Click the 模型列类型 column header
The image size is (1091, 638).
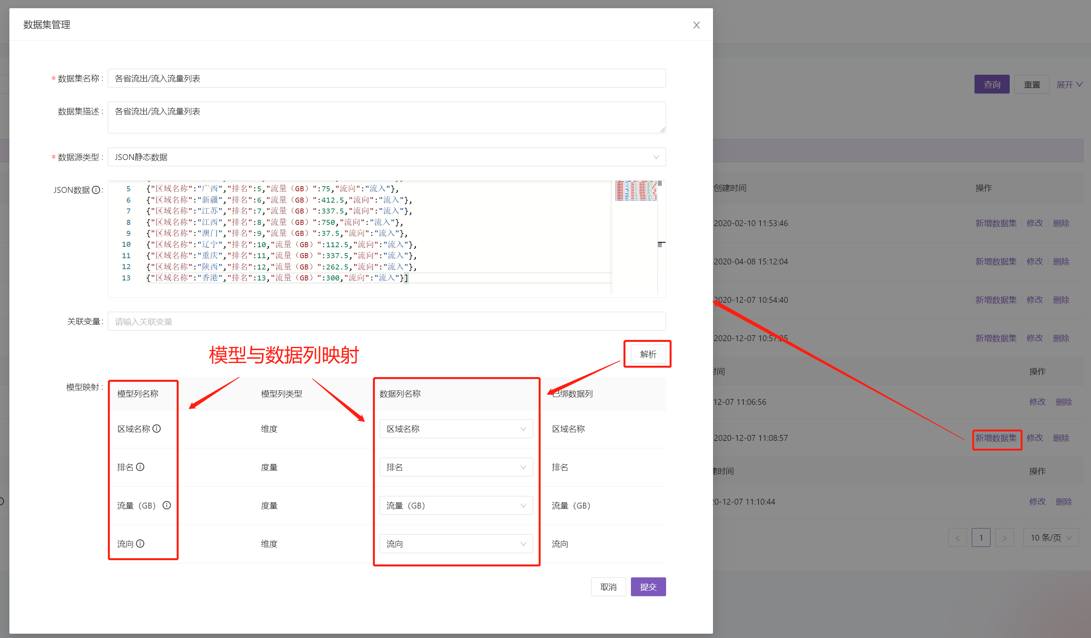tap(281, 394)
